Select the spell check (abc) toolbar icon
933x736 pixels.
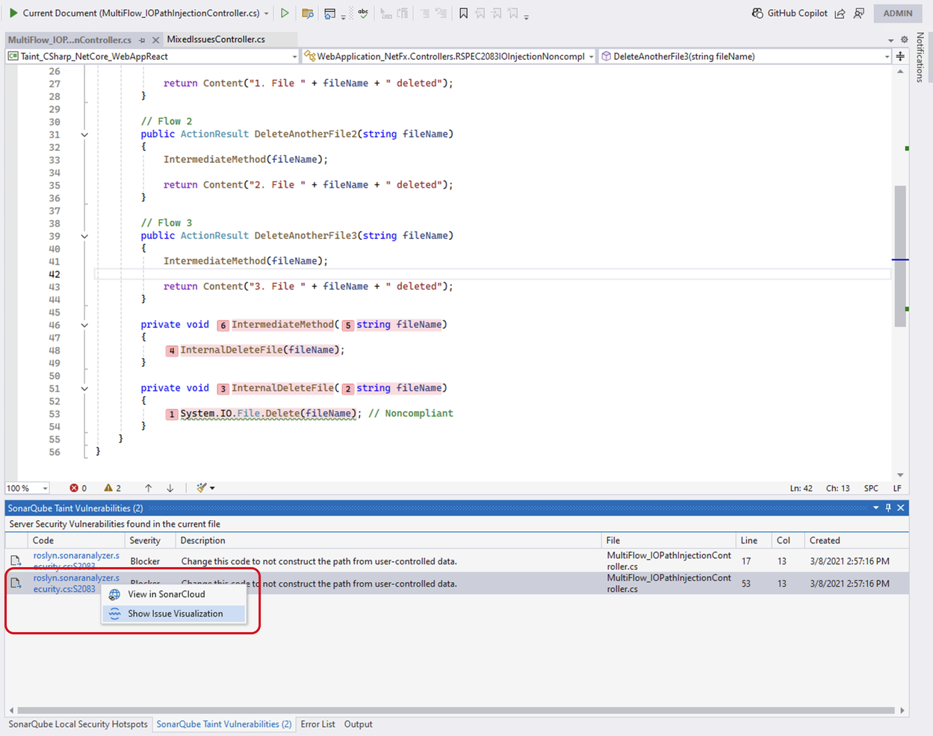click(x=364, y=13)
